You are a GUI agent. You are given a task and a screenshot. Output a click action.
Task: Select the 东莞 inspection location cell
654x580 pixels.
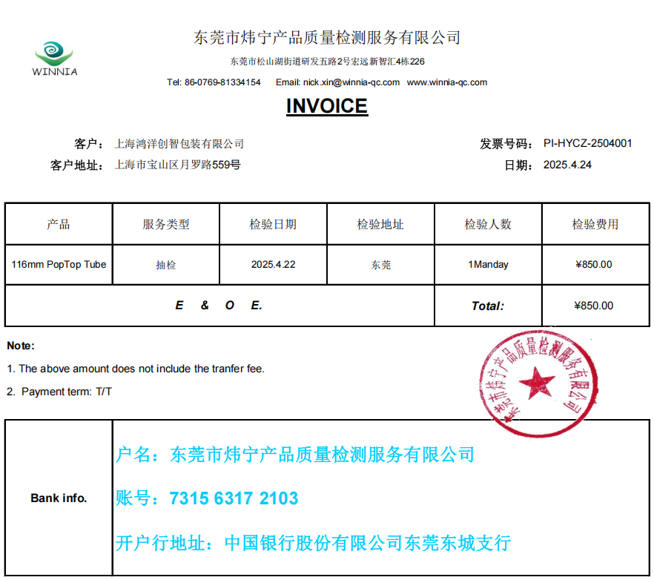(381, 265)
